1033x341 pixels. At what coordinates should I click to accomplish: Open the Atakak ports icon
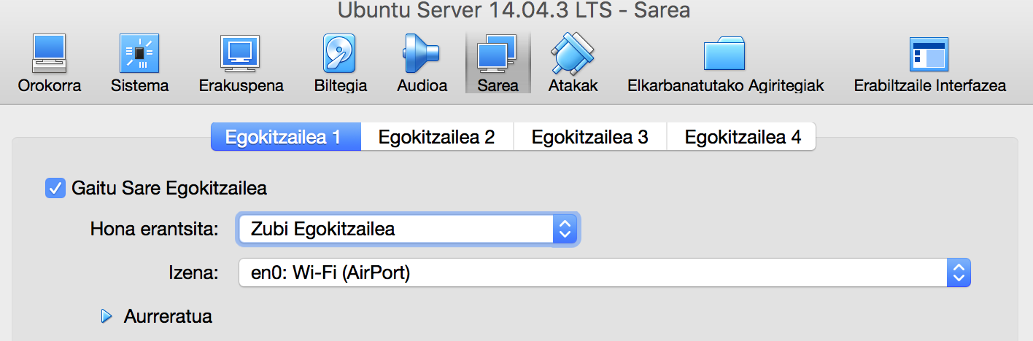coord(573,55)
